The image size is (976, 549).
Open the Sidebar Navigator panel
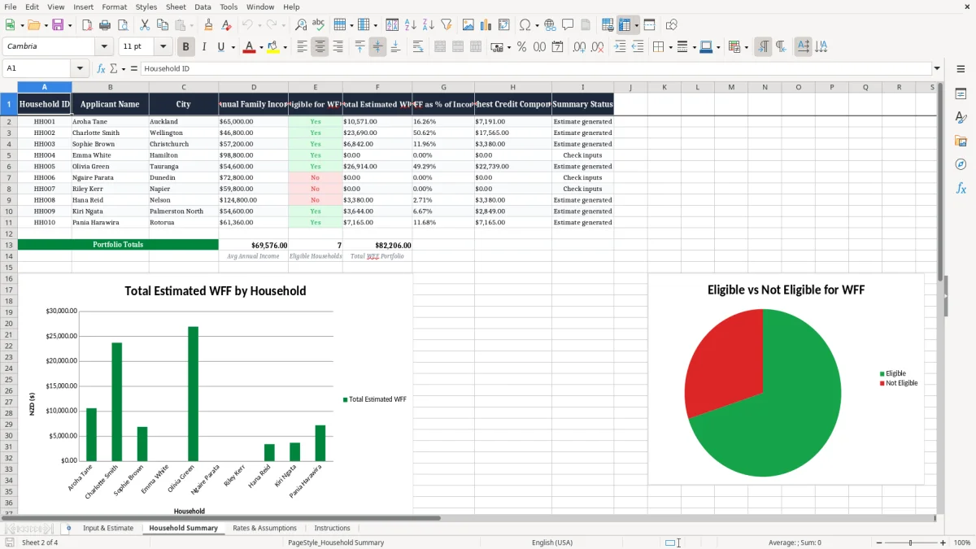pyautogui.click(x=961, y=165)
